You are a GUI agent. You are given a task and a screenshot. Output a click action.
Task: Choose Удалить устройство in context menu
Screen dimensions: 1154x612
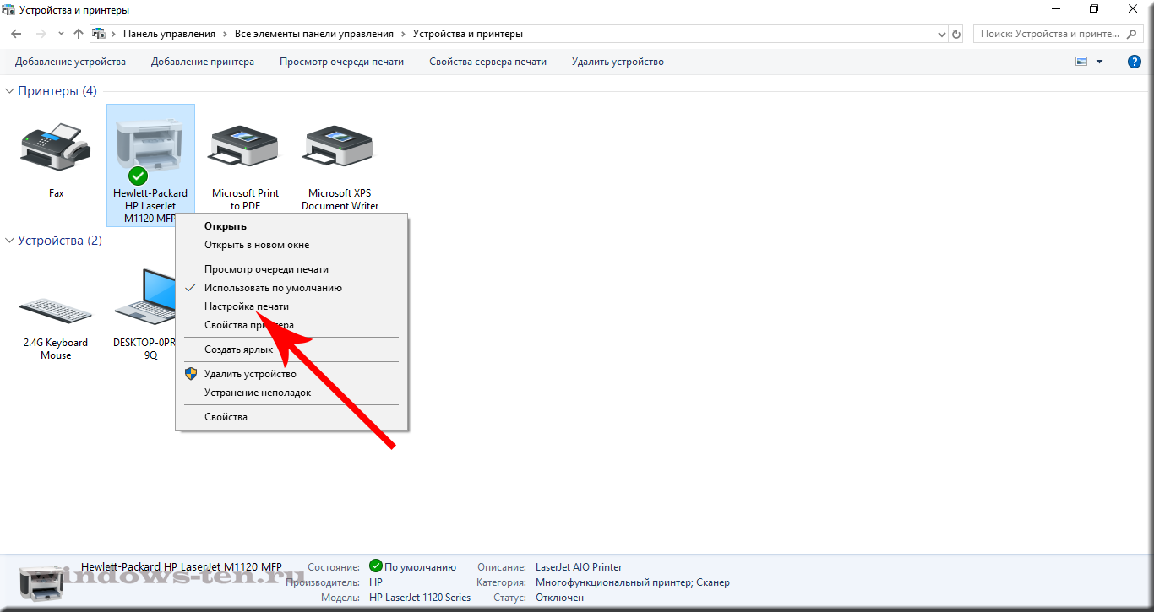coord(291,374)
